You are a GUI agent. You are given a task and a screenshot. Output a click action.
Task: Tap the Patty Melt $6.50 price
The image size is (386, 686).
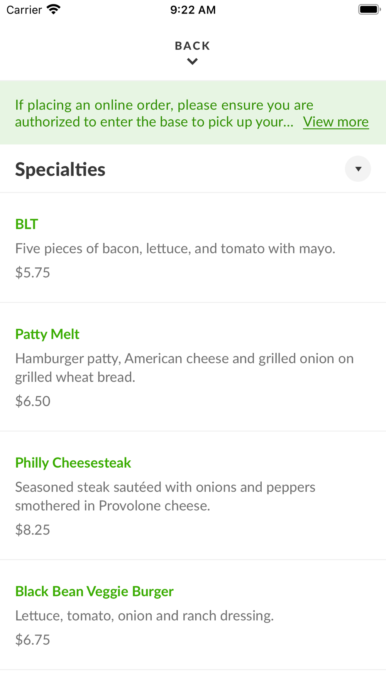33,401
